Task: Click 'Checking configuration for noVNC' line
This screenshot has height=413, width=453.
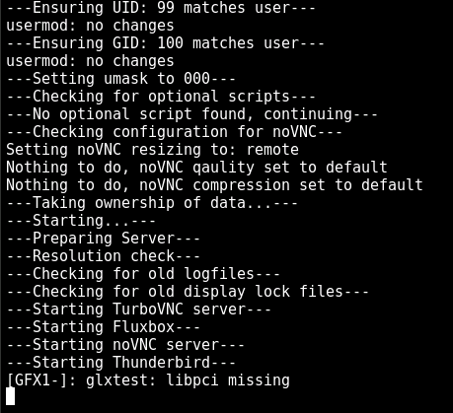Action: [x=174, y=132]
